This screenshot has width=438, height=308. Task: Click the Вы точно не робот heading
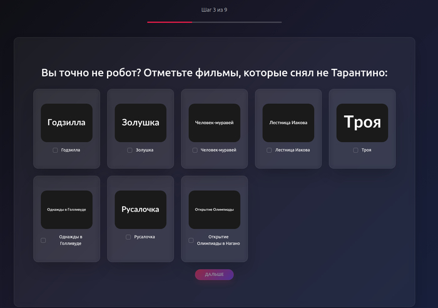point(215,73)
